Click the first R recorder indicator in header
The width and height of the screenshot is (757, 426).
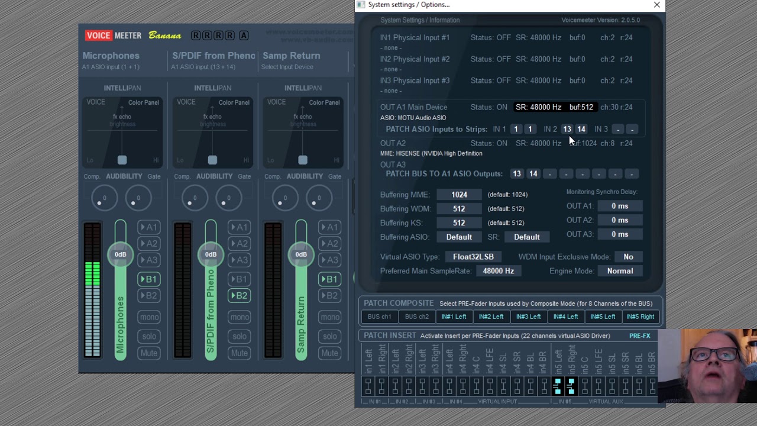coord(196,35)
